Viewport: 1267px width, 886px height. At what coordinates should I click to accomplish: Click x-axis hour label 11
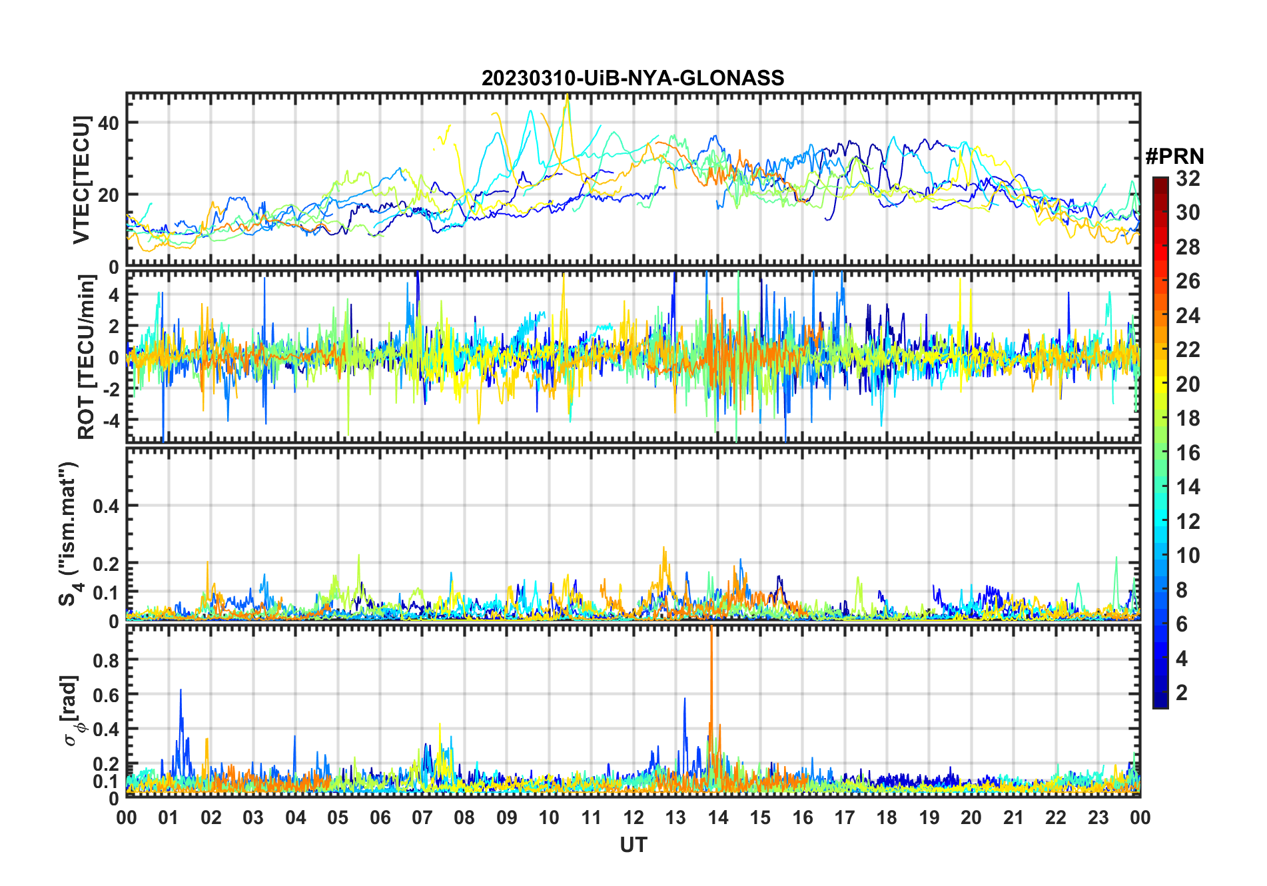point(592,817)
